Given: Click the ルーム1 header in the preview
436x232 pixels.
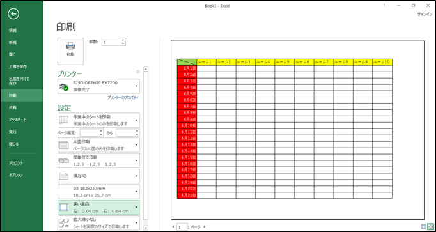Looking at the screenshot, I should click(206, 62).
